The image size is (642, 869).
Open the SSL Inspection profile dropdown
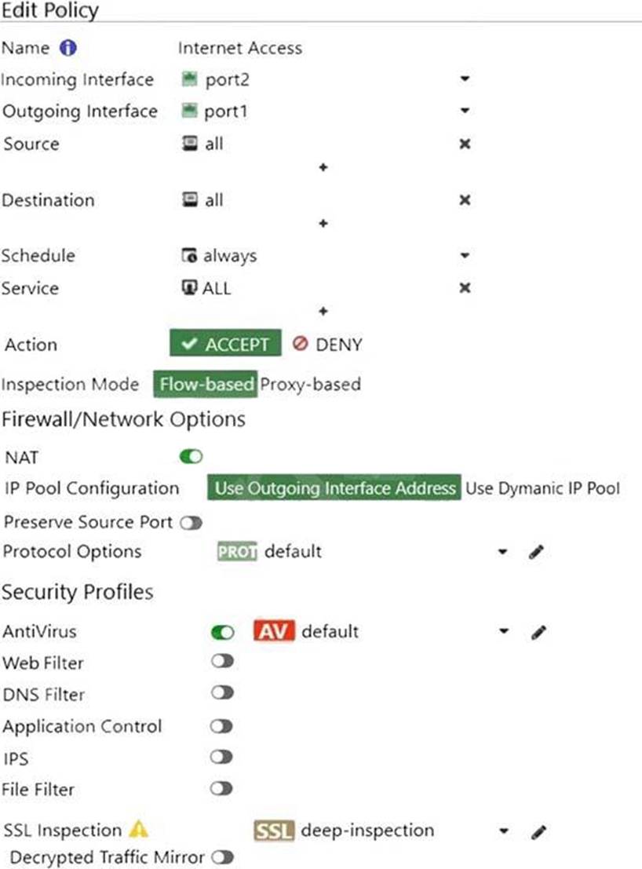[504, 831]
